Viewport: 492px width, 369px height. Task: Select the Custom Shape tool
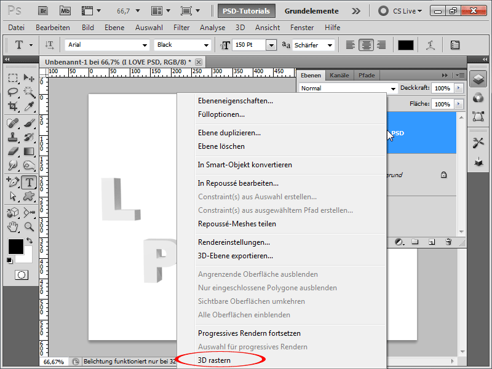point(29,196)
